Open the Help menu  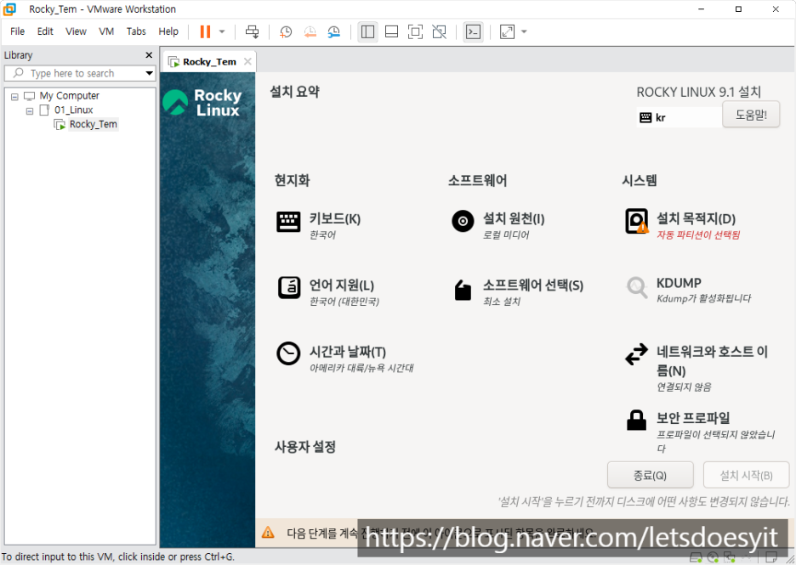pos(168,31)
